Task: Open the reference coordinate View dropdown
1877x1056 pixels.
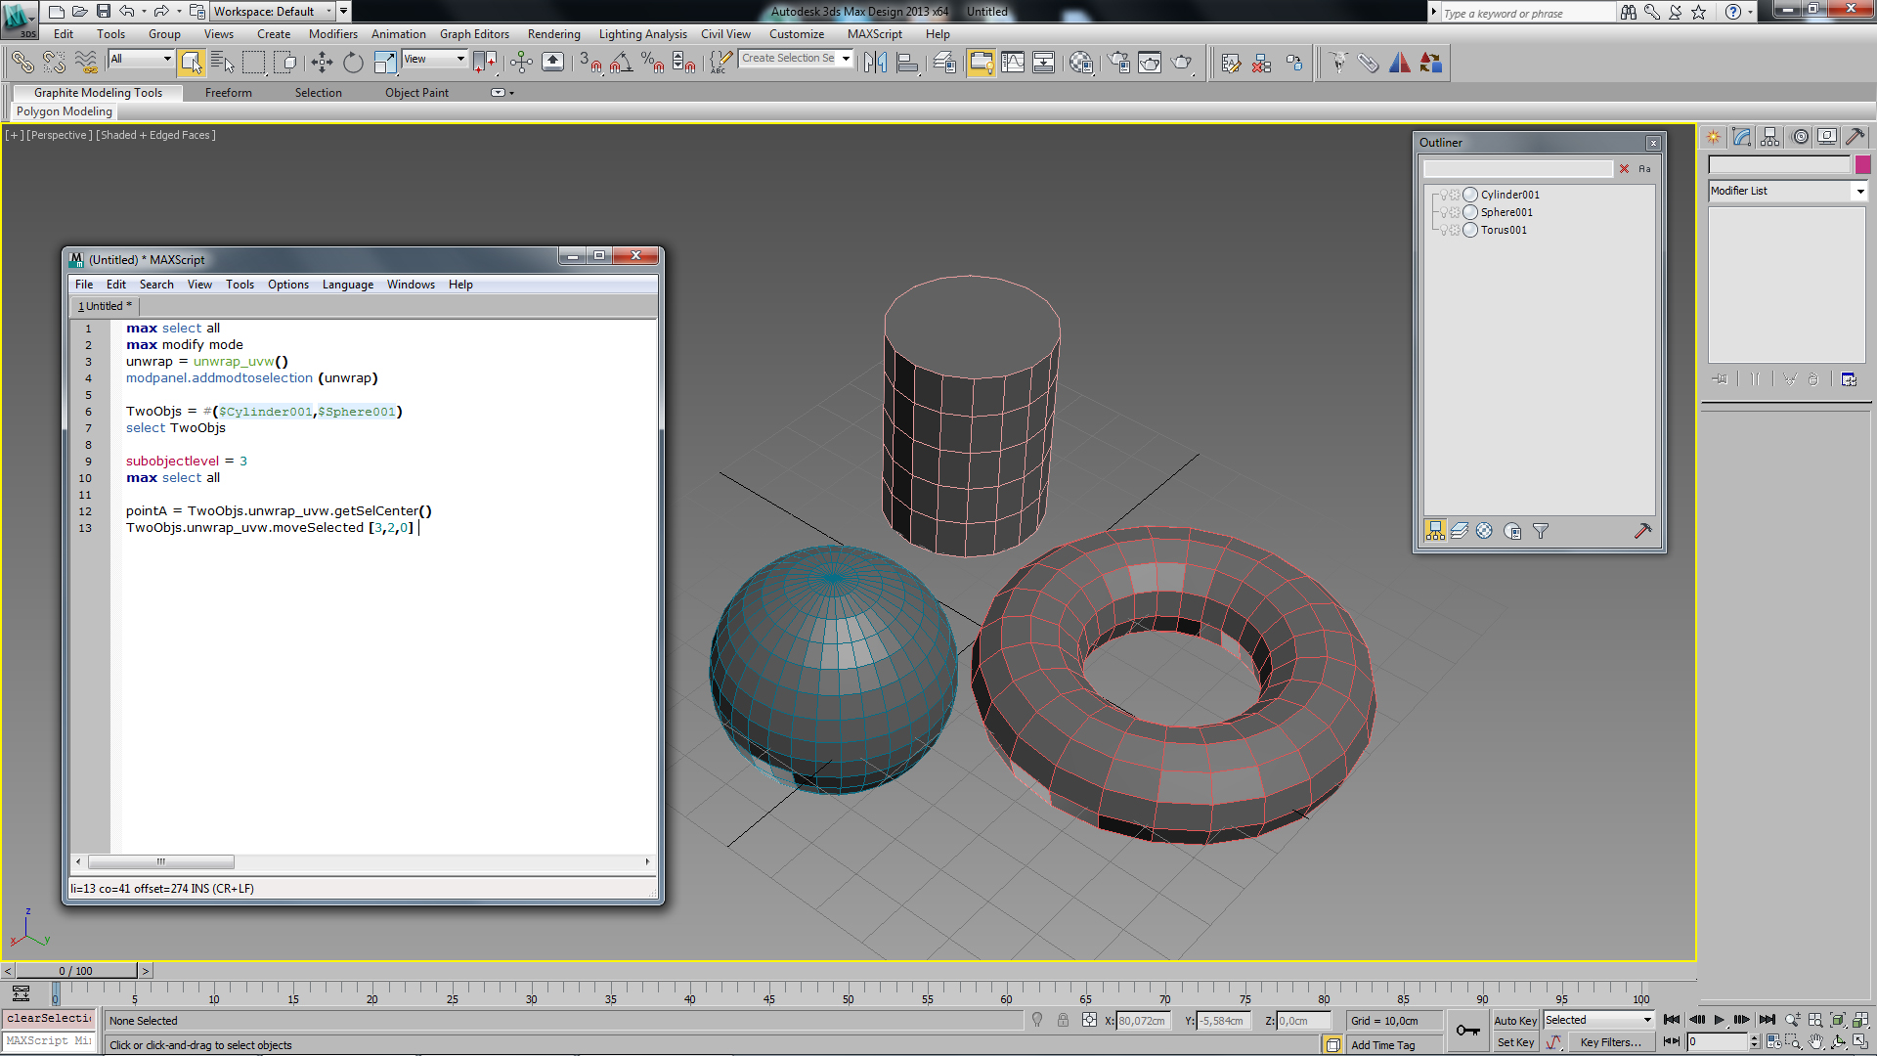Action: [x=435, y=59]
